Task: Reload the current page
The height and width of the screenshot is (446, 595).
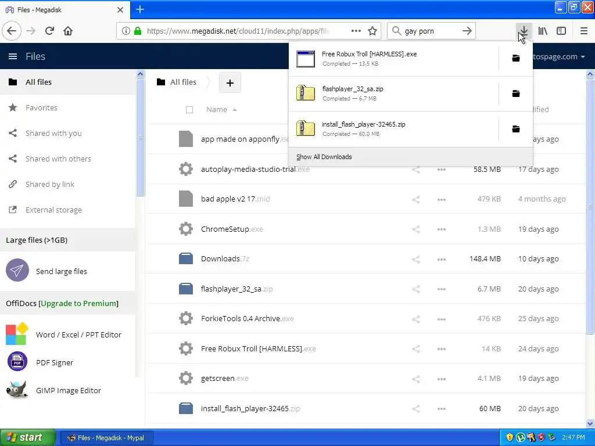Action: tap(49, 31)
